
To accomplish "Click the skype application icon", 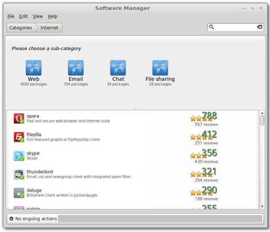I will point(19,156).
